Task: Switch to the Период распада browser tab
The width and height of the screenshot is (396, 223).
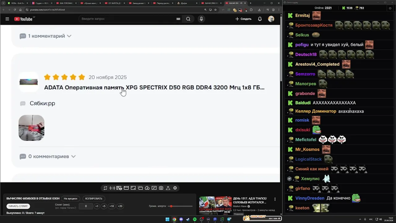Action: point(163,3)
